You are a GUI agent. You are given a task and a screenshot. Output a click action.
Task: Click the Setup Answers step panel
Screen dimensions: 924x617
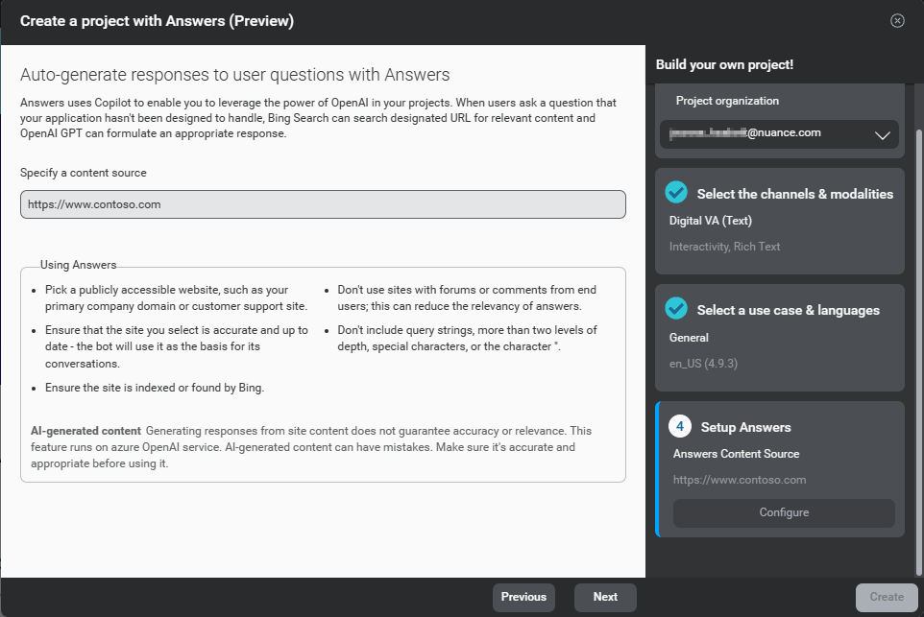click(x=779, y=469)
